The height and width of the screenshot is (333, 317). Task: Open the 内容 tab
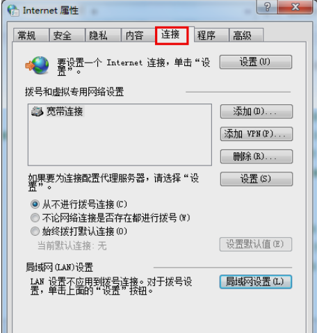(x=138, y=35)
